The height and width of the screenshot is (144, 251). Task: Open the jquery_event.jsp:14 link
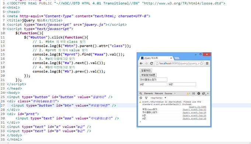194,112
